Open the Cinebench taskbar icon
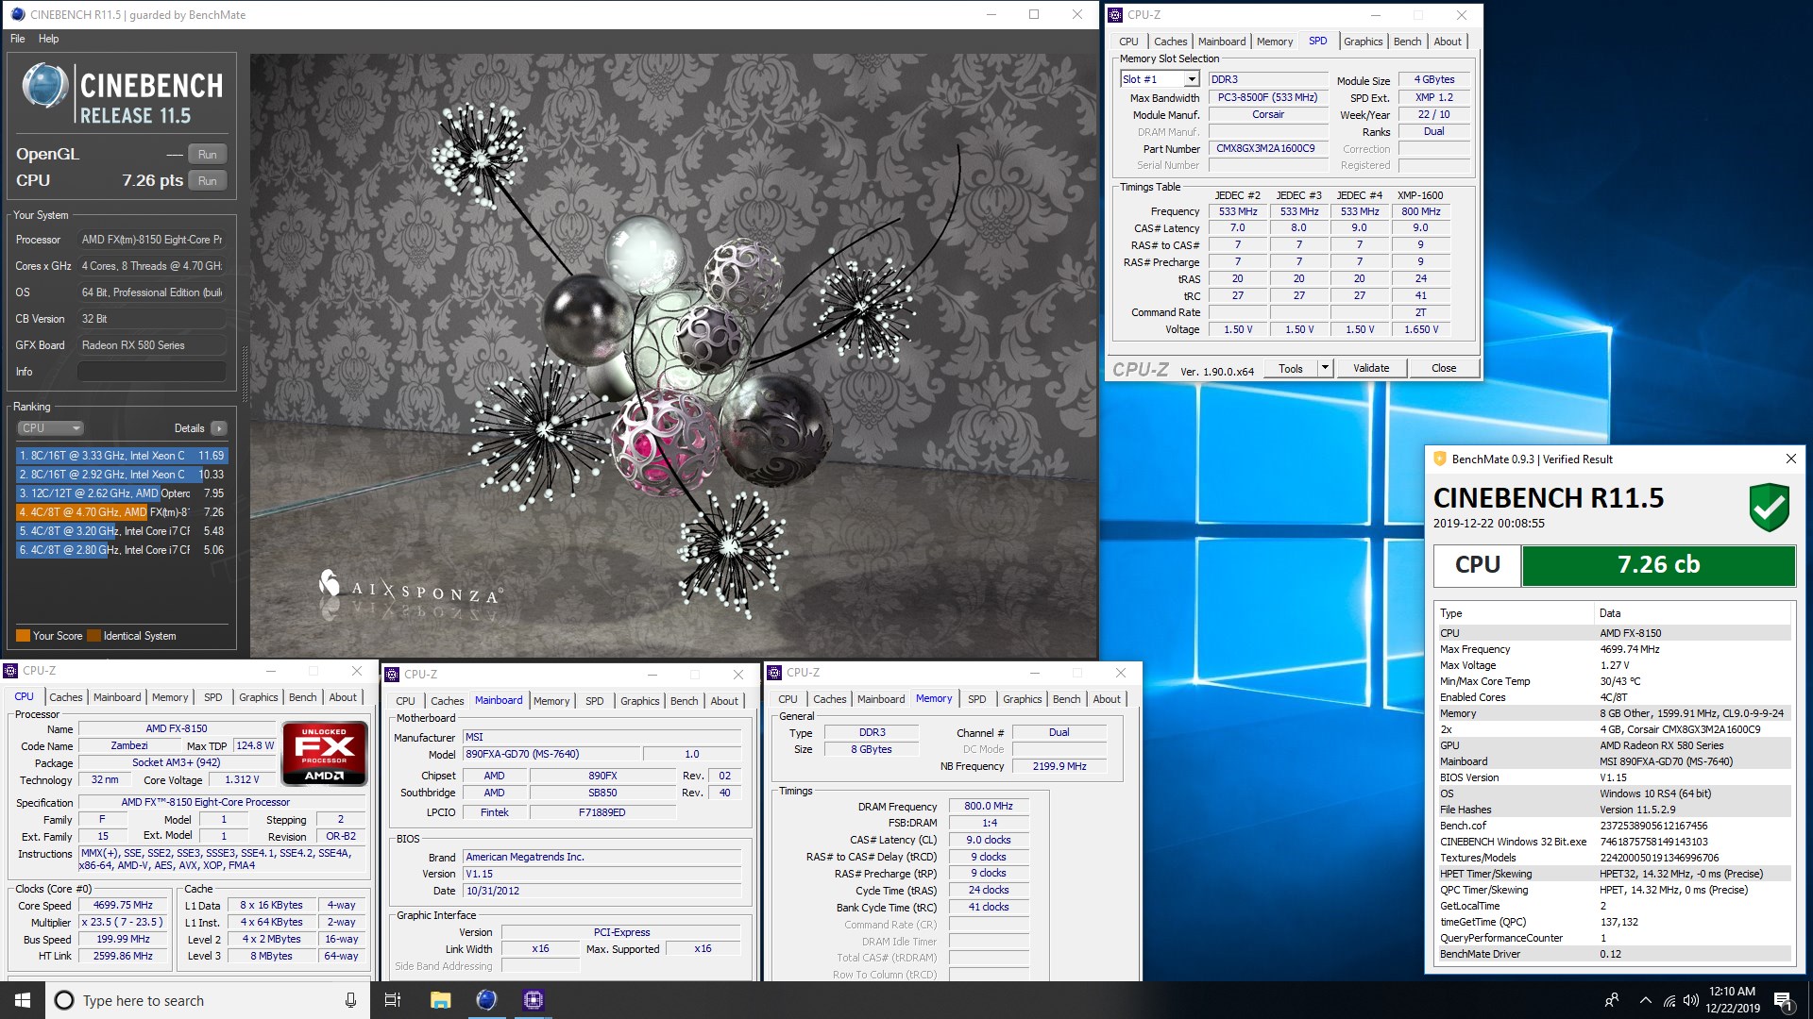This screenshot has width=1813, height=1019. pos(486,1000)
